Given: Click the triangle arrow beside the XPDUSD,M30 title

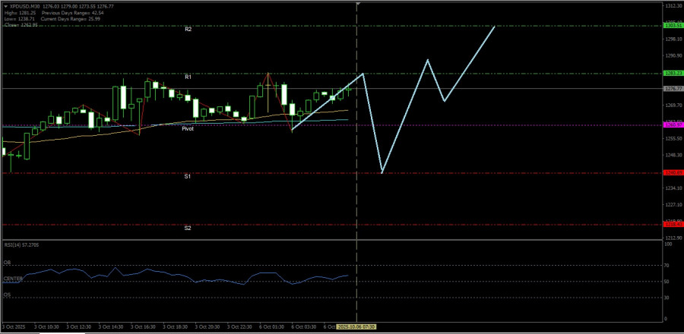Looking at the screenshot, I should coord(5,5).
